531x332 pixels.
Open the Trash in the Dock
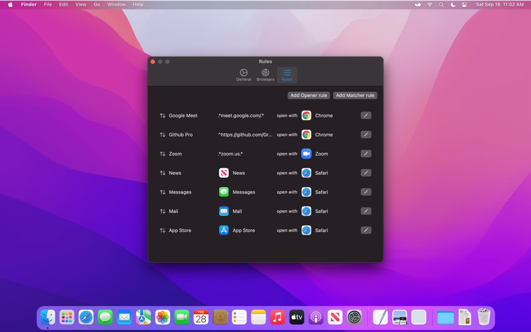pyautogui.click(x=483, y=317)
